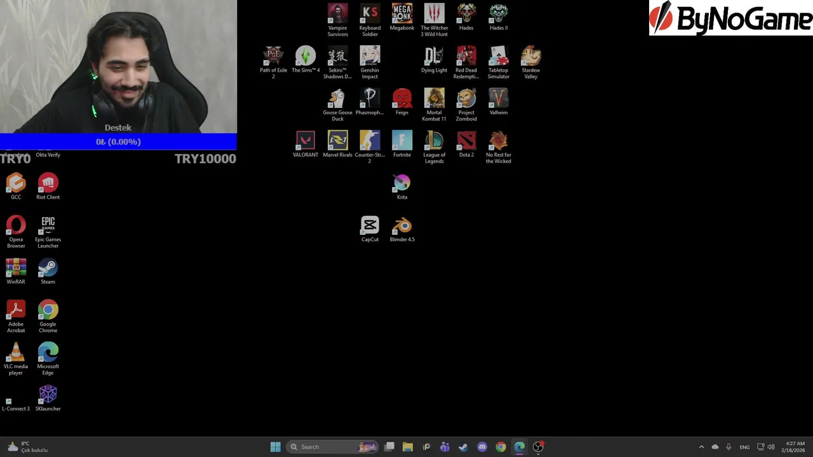Select the Adobe Acrobat icon
The width and height of the screenshot is (813, 457).
point(16,316)
